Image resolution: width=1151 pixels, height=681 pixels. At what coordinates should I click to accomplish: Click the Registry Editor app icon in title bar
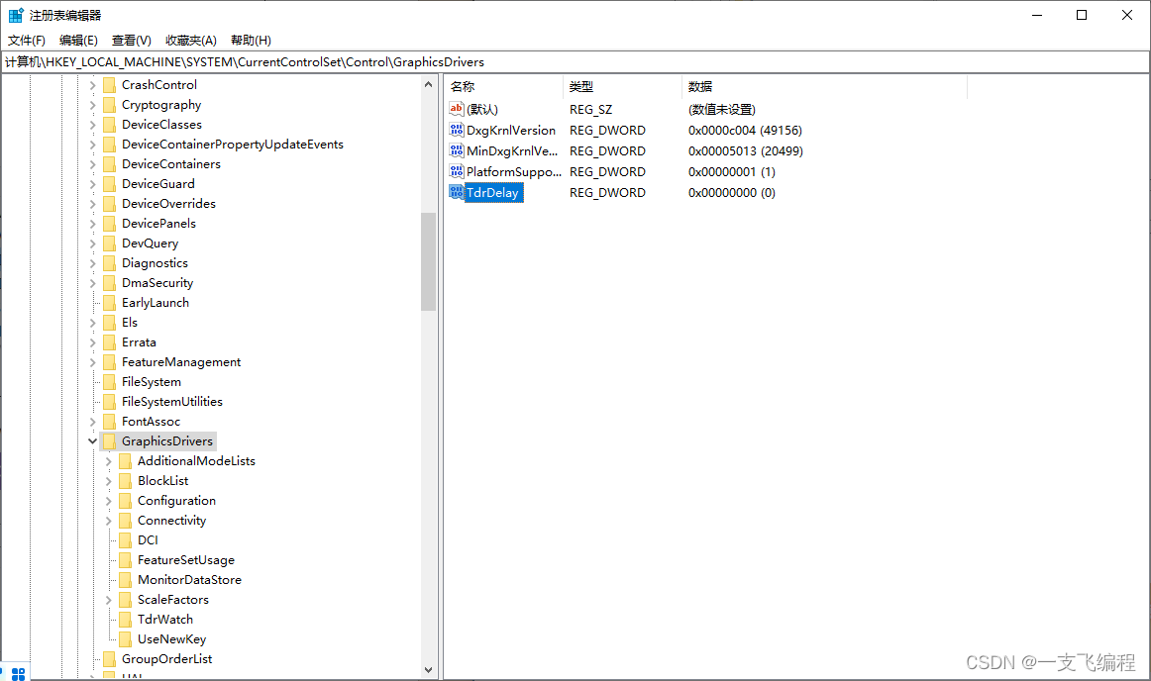16,15
